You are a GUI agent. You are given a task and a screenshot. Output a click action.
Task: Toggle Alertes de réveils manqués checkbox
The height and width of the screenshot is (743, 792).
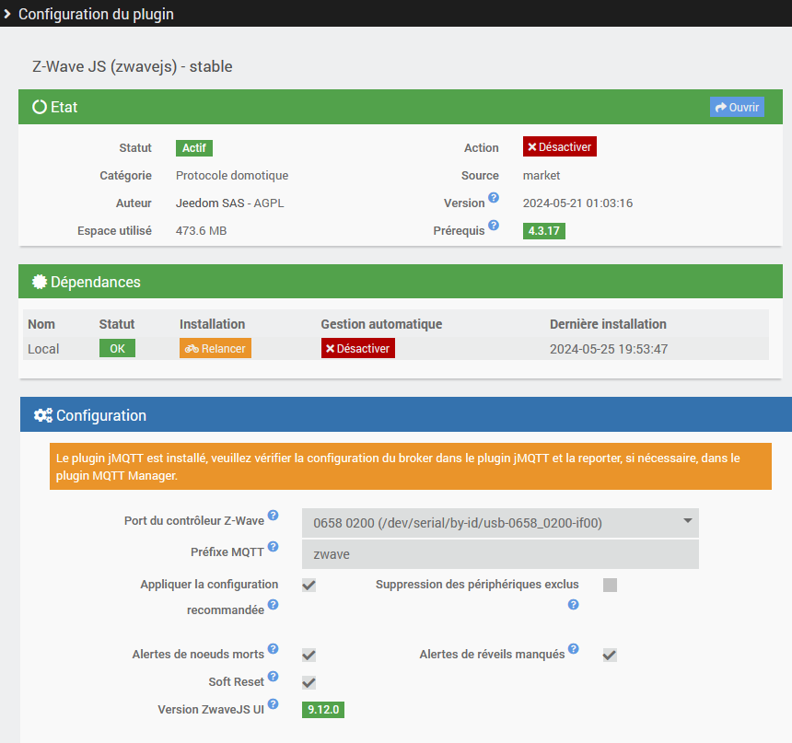click(610, 656)
